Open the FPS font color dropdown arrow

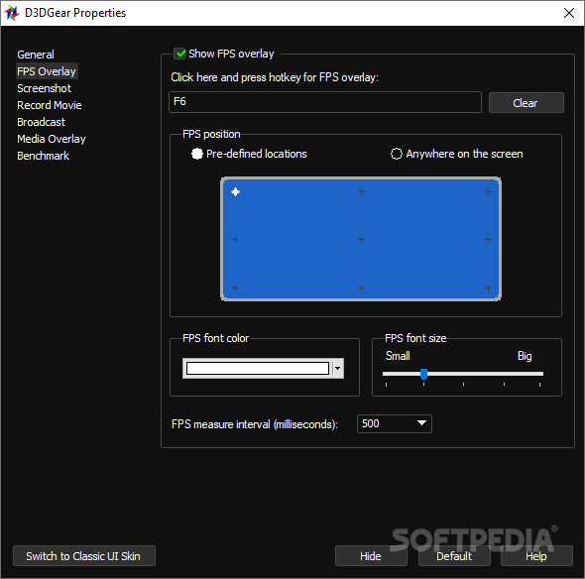point(338,369)
